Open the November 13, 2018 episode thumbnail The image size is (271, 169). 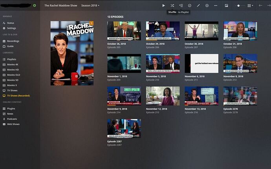click(x=201, y=96)
